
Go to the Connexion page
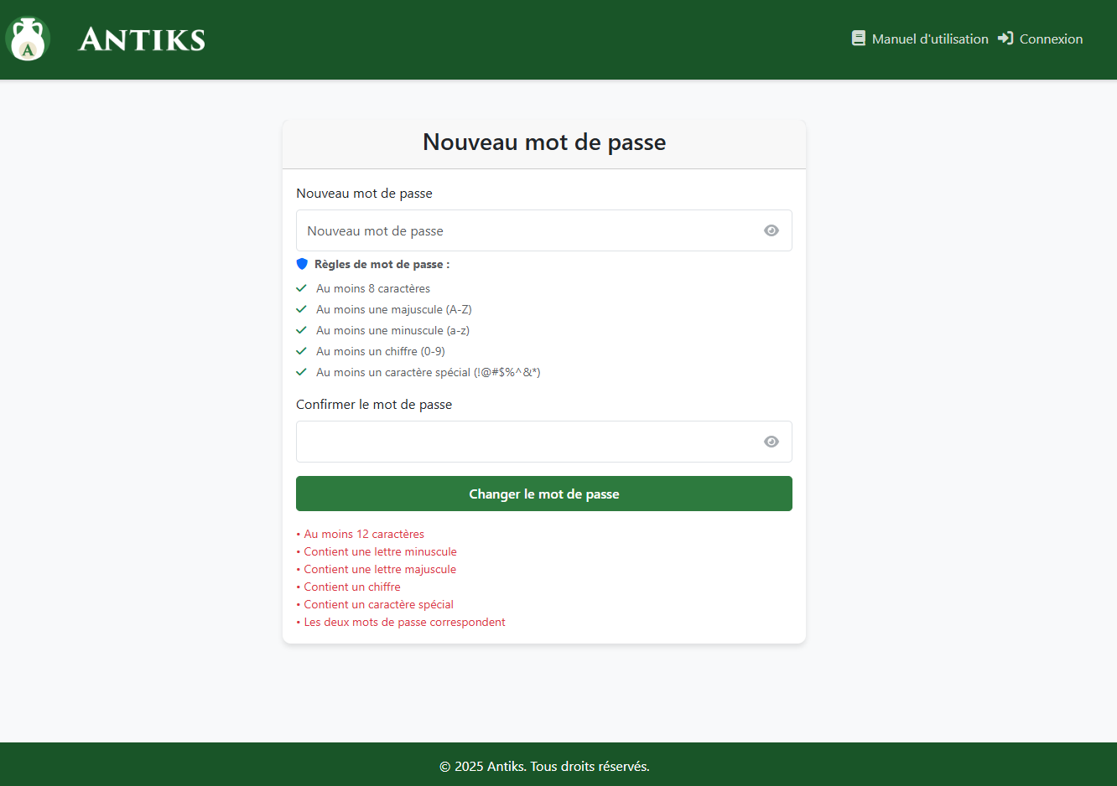point(1050,38)
